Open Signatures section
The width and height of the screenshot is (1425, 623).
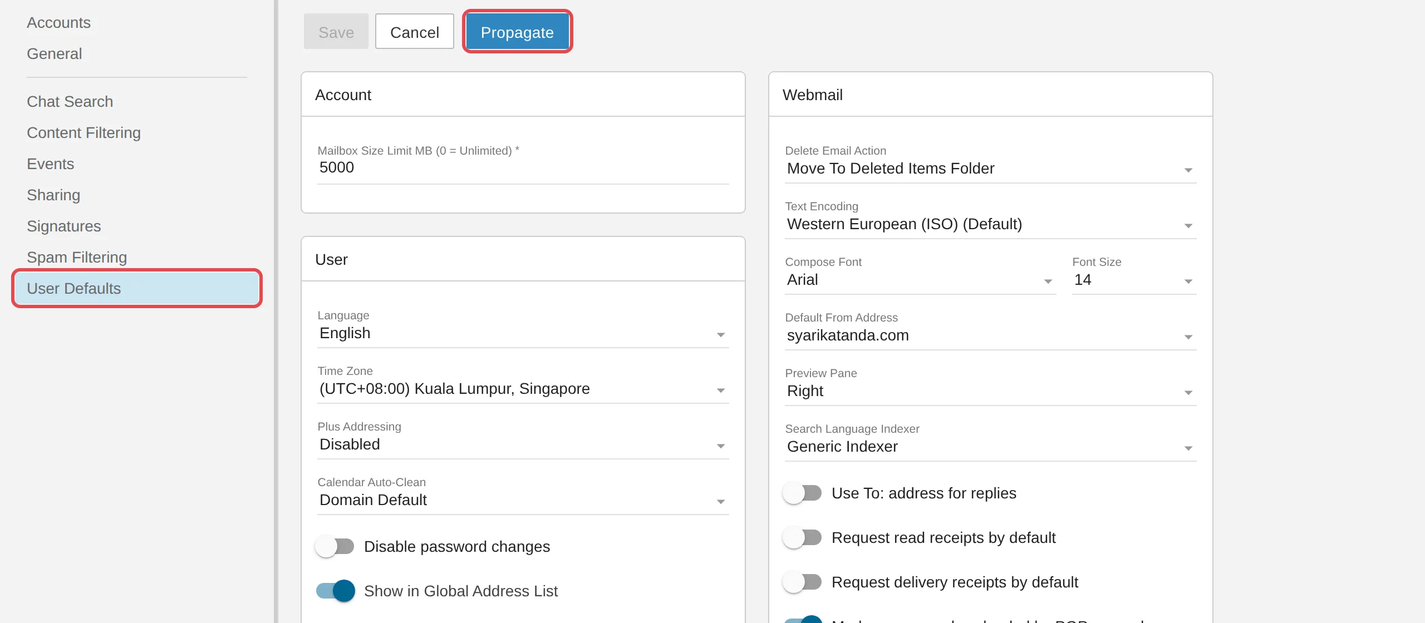click(x=64, y=226)
